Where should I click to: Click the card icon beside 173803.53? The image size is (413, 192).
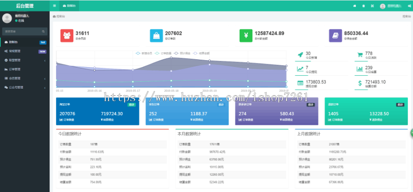[x=300, y=83]
